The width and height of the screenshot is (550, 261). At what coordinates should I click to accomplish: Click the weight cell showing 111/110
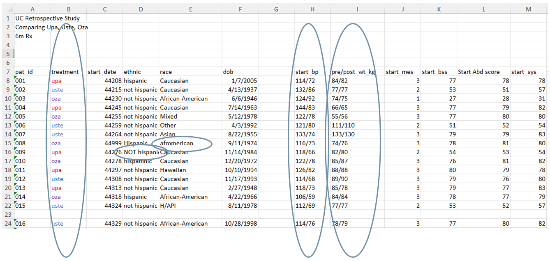coord(343,126)
